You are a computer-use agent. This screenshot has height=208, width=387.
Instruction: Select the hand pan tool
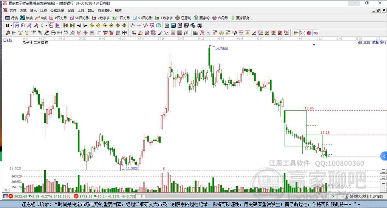click(x=133, y=25)
